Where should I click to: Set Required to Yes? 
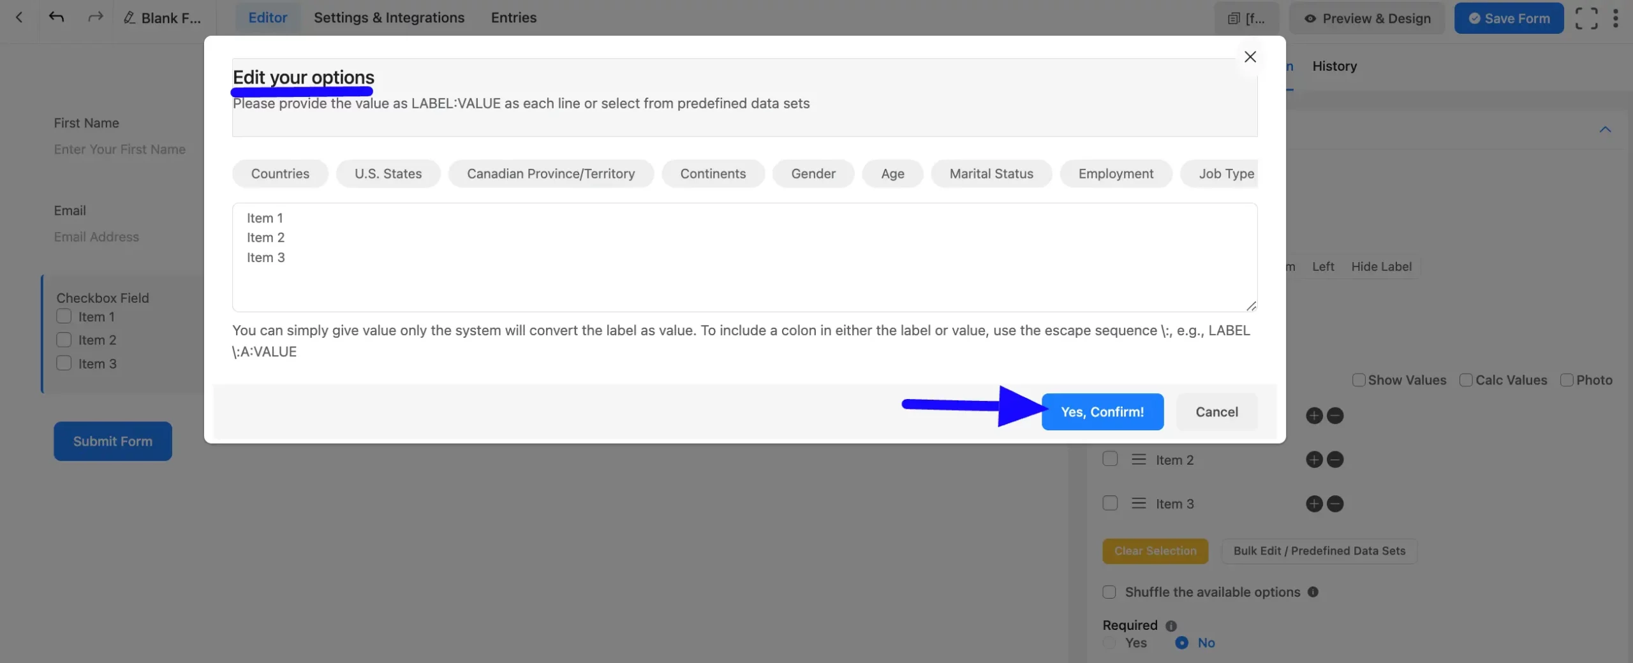pos(1109,643)
